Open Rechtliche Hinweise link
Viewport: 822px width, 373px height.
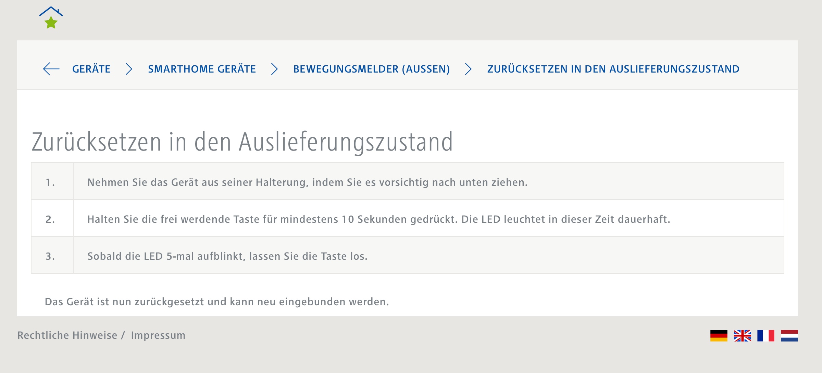tap(67, 335)
